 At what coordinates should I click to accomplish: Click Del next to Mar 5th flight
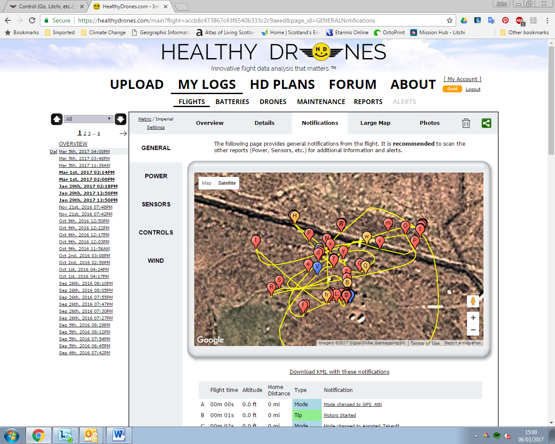(53, 152)
